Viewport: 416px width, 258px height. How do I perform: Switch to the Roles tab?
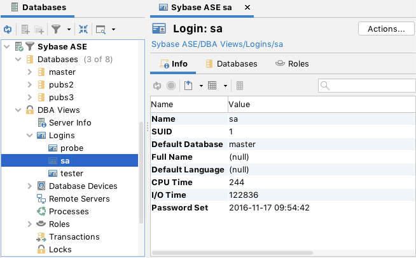point(291,63)
